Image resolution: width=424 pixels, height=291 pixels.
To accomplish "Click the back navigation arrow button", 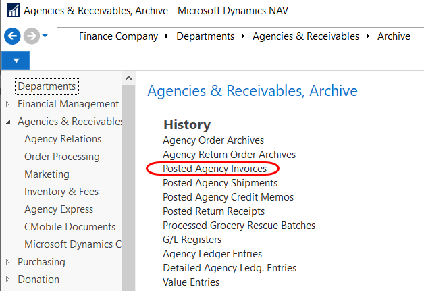I will tap(11, 36).
